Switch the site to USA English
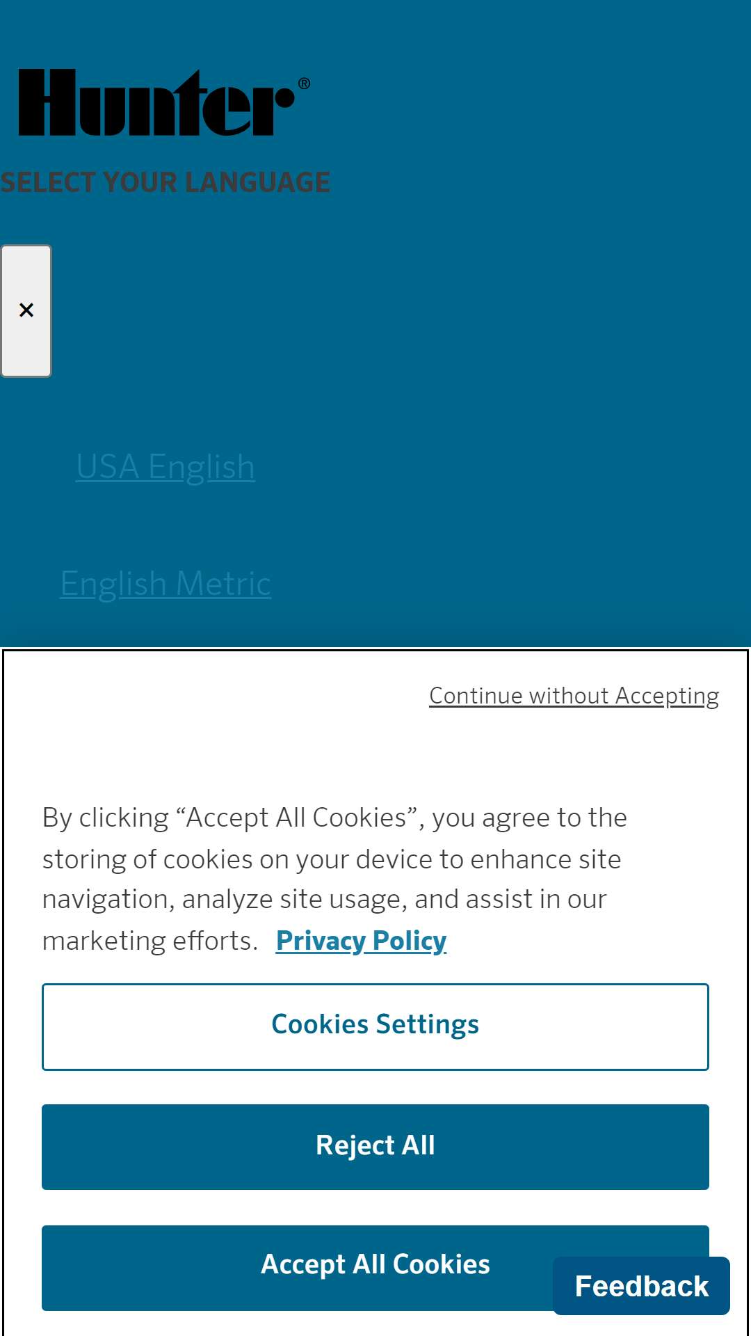This screenshot has height=1336, width=751. (165, 467)
